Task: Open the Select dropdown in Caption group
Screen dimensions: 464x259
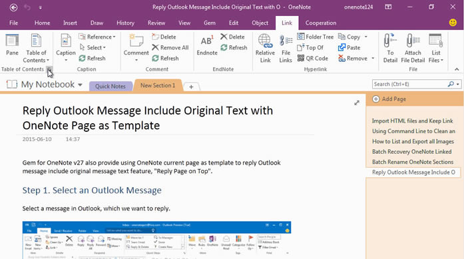Action: (93, 47)
